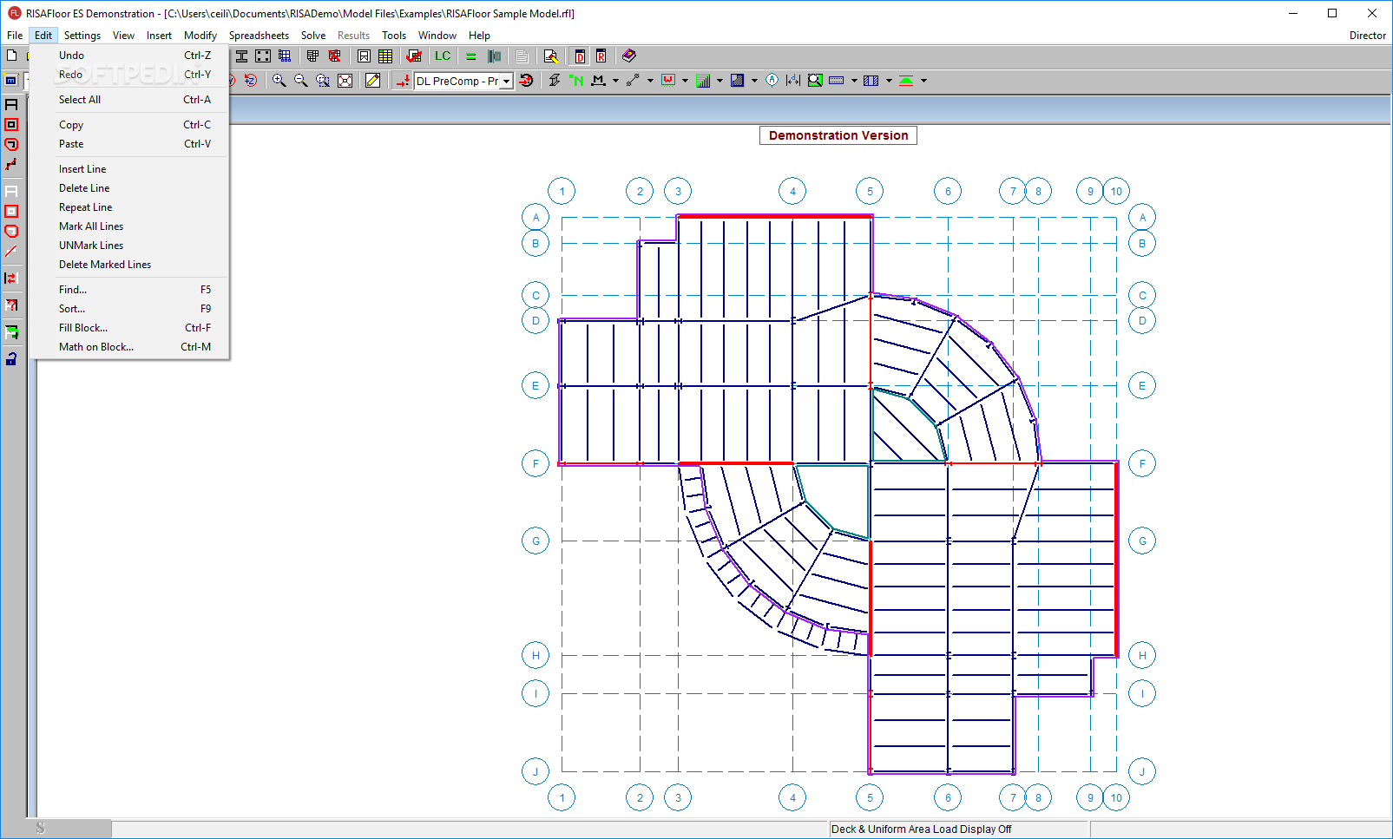Expand the arrow next to M labels button

coord(615,81)
